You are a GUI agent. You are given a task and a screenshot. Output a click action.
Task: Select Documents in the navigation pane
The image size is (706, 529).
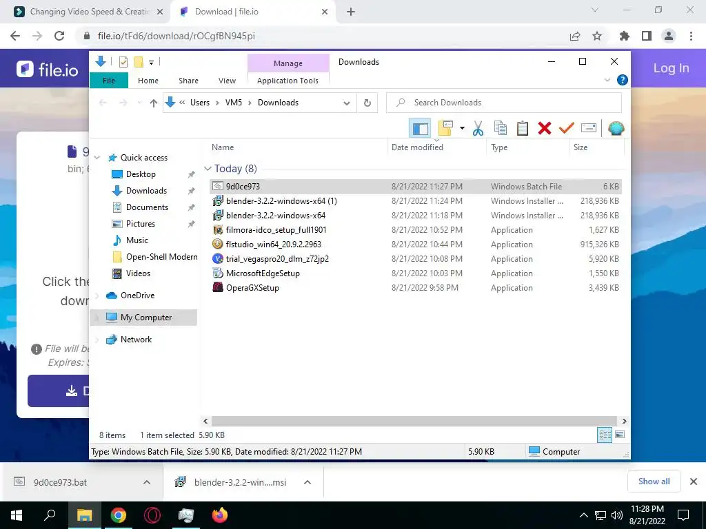[147, 207]
